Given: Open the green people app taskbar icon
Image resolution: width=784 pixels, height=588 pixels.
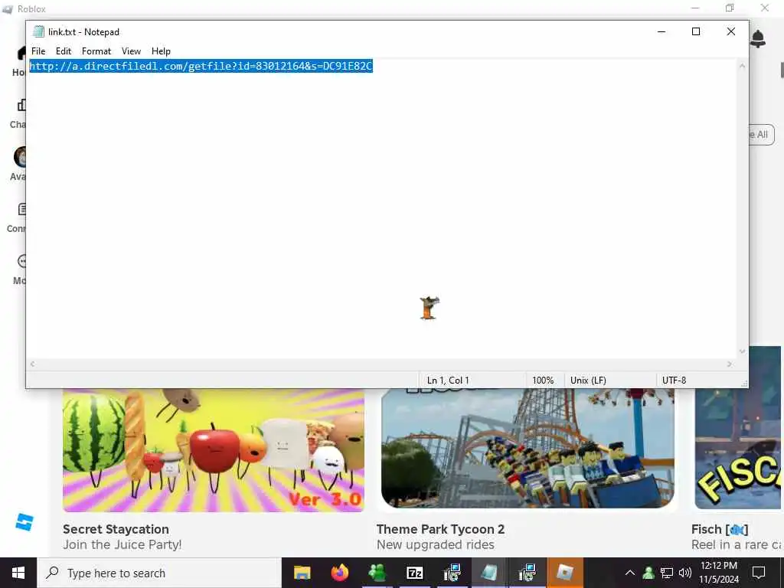Looking at the screenshot, I should [377, 573].
